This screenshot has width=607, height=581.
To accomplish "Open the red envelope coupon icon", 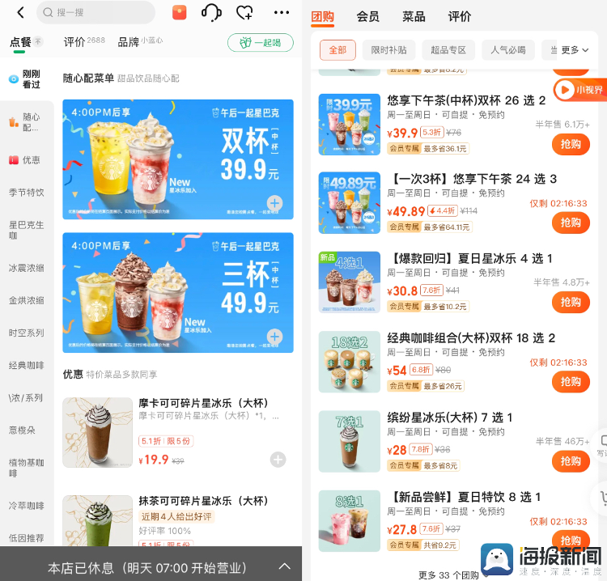I will (179, 12).
